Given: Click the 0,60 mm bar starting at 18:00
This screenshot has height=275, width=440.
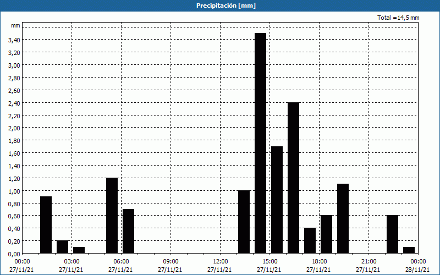Looking at the screenshot, I should pos(326,234).
